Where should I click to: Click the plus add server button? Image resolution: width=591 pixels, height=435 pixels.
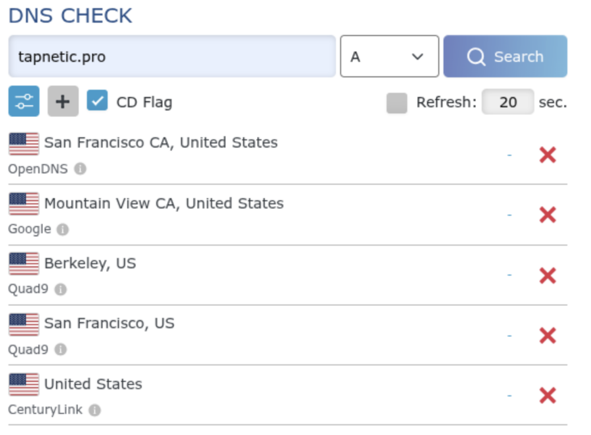point(63,102)
